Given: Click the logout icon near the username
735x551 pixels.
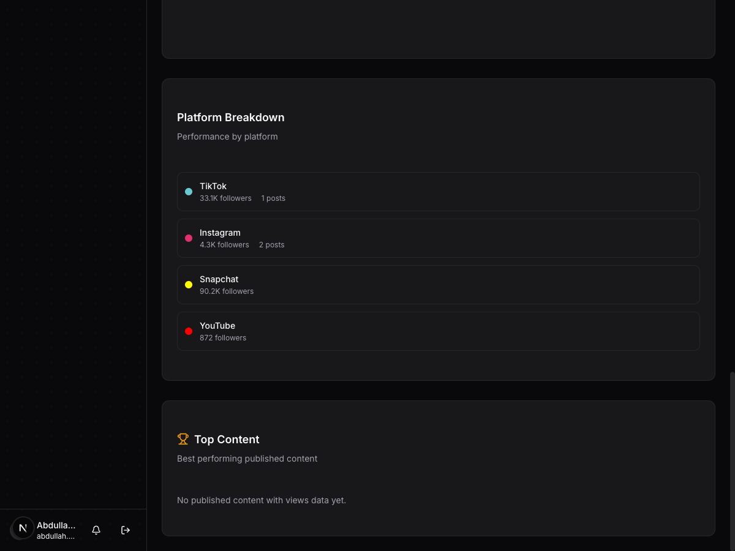Looking at the screenshot, I should (x=126, y=530).
